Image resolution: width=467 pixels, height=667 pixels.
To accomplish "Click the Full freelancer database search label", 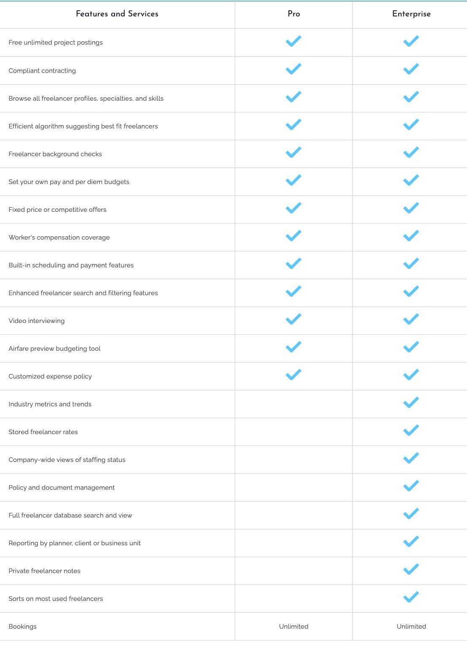I will point(70,515).
